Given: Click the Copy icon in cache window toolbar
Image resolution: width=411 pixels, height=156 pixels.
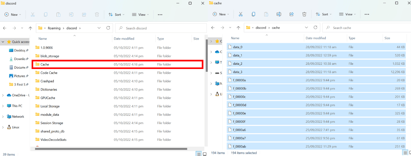Looking at the screenshot, I should coord(253,14).
